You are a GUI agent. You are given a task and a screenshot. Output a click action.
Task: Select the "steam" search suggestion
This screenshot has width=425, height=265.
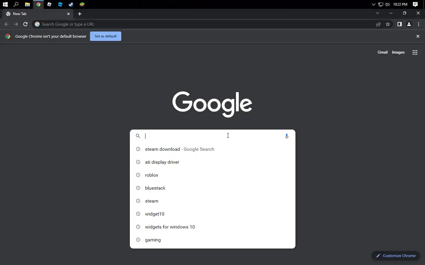click(x=212, y=201)
